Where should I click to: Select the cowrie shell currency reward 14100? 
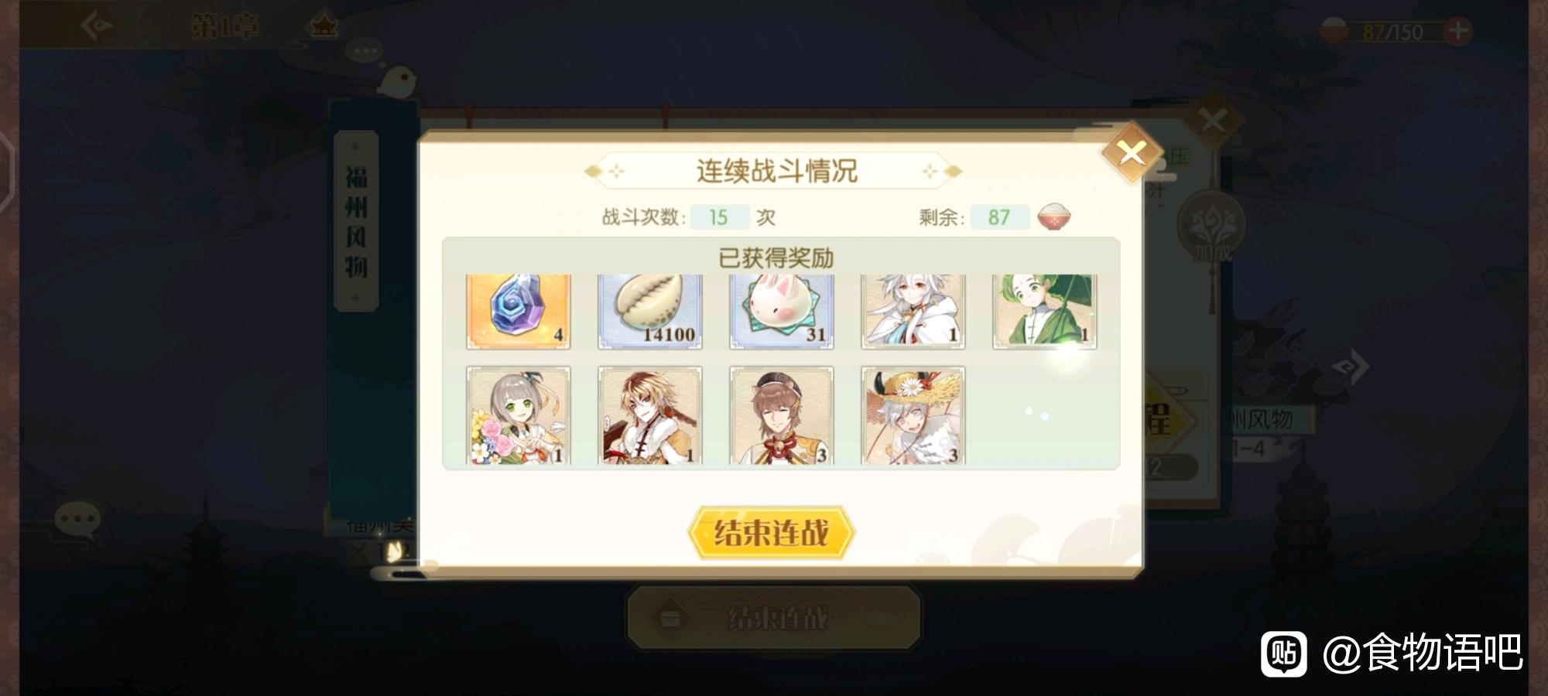tap(650, 312)
